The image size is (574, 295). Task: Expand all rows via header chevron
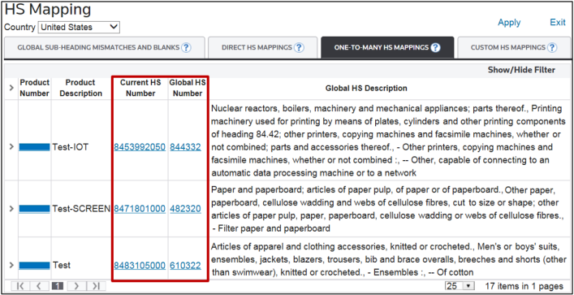pyautogui.click(x=11, y=88)
